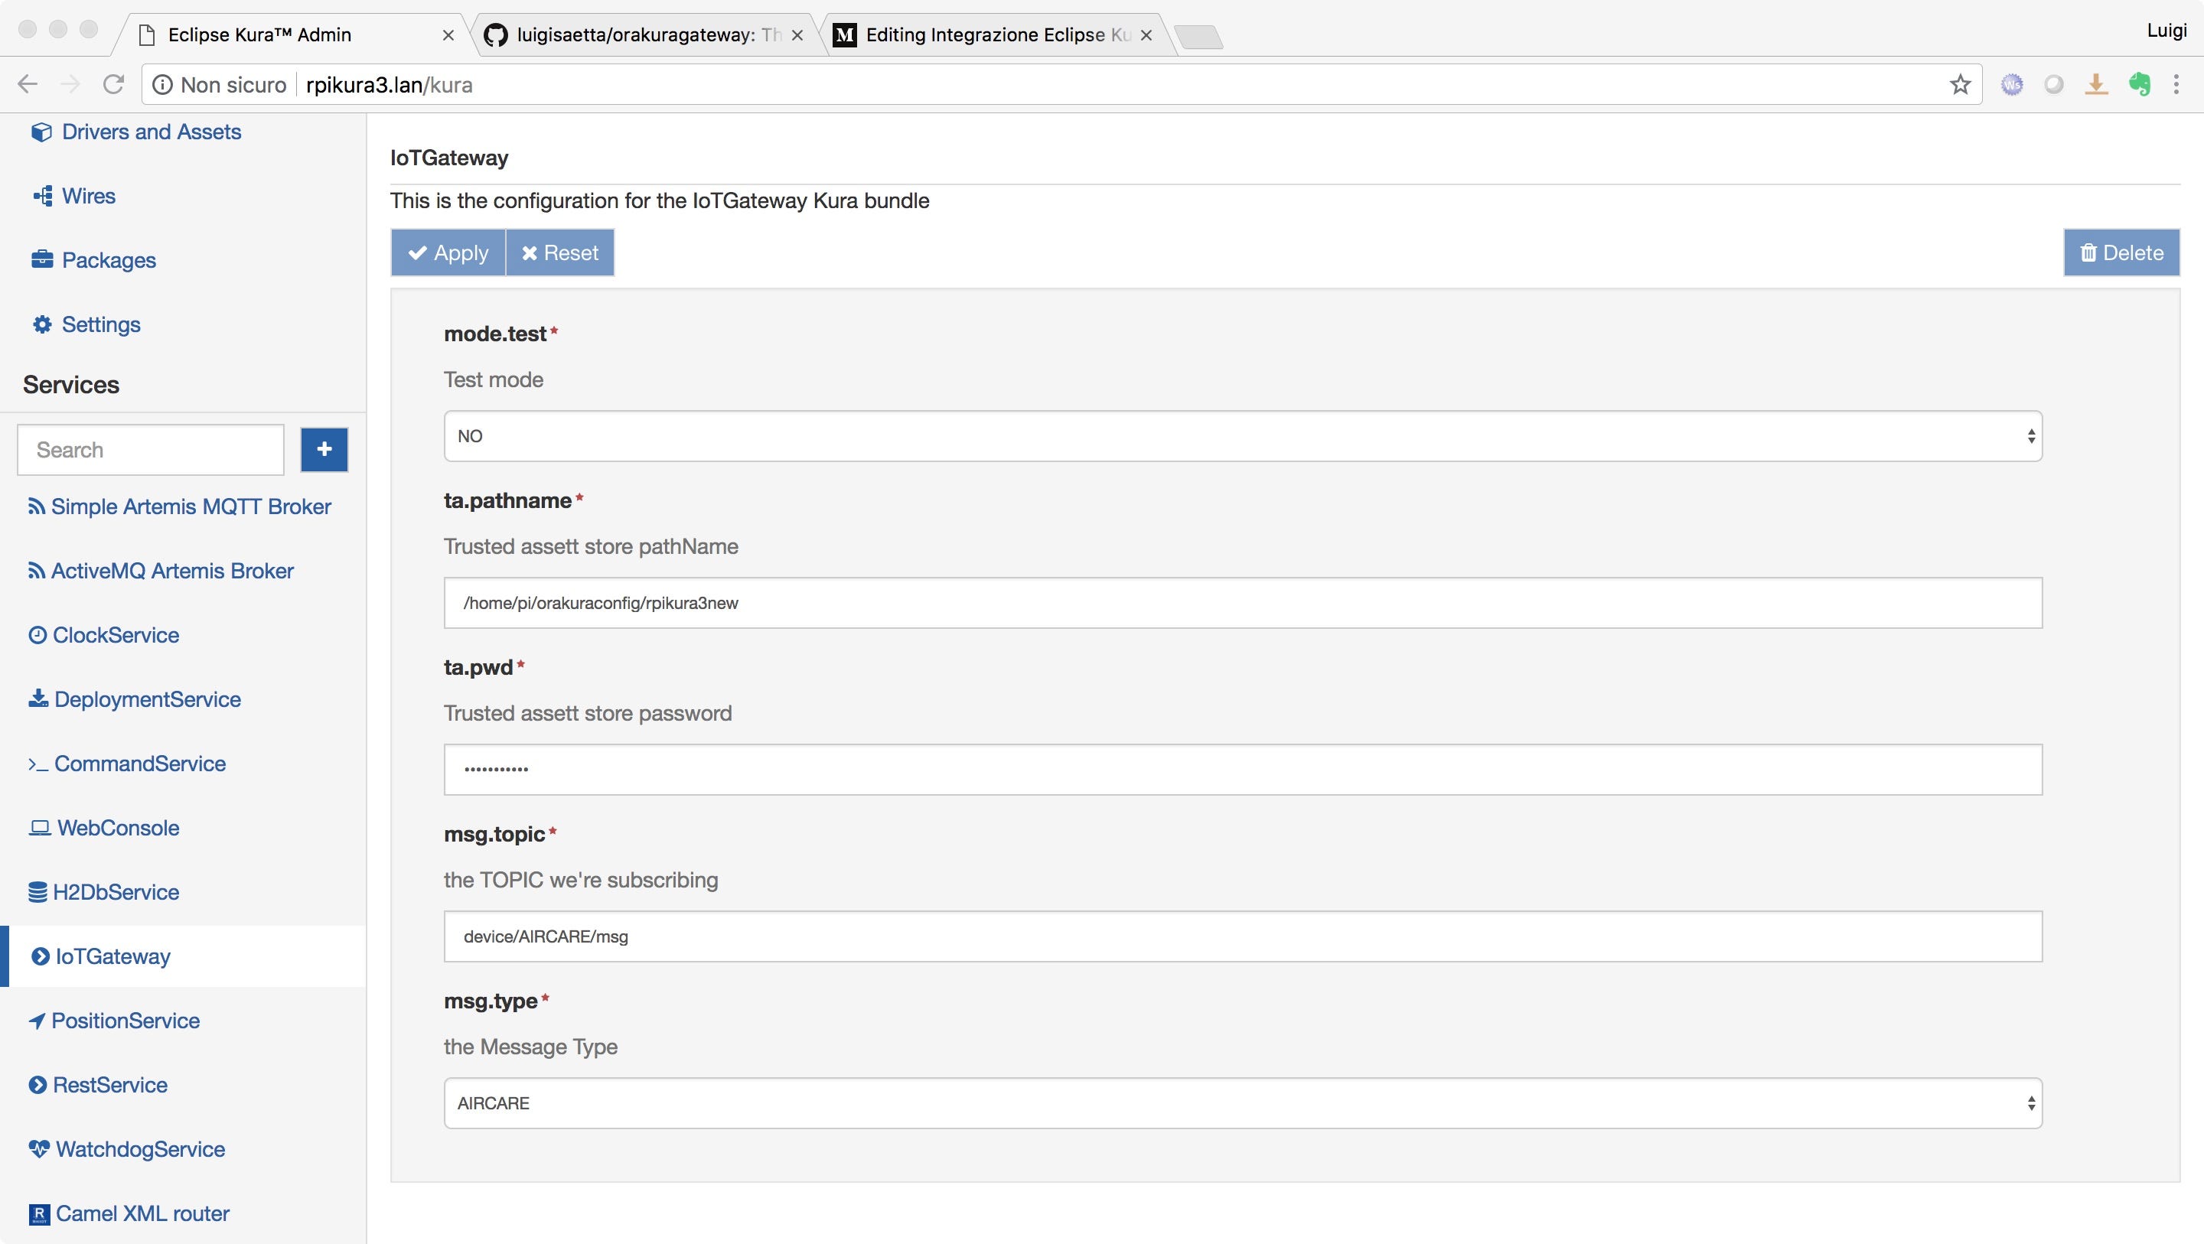Screen dimensions: 2204x1244
Task: Click the ta.pathname text field
Action: click(x=1242, y=603)
